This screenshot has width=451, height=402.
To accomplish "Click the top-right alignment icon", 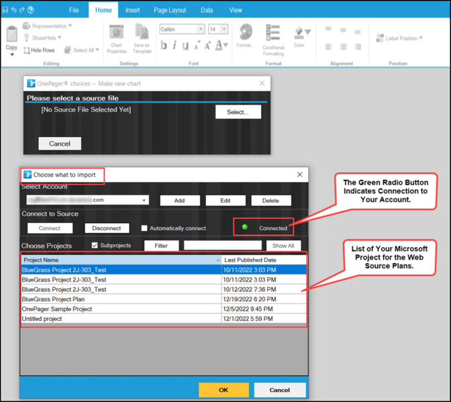I will (358, 31).
